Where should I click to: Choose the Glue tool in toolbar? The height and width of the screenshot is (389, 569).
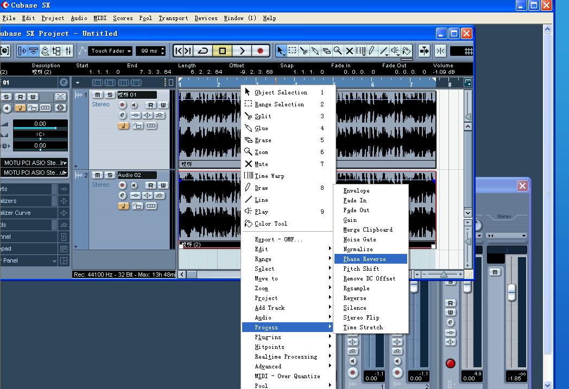point(315,51)
